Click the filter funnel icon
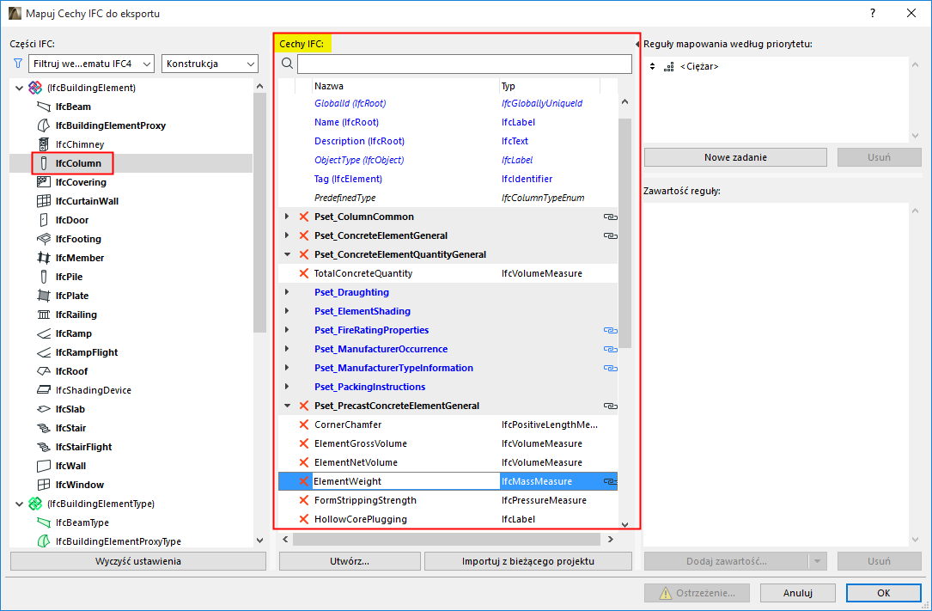The image size is (932, 611). pos(18,64)
